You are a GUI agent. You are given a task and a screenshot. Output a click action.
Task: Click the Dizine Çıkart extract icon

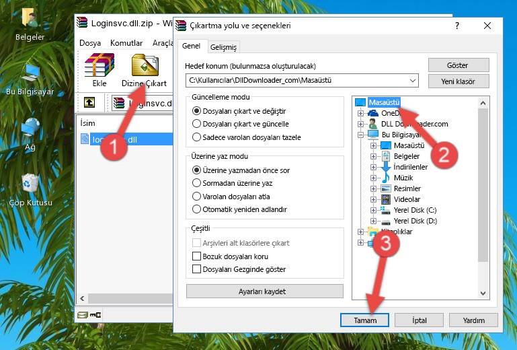click(x=144, y=70)
